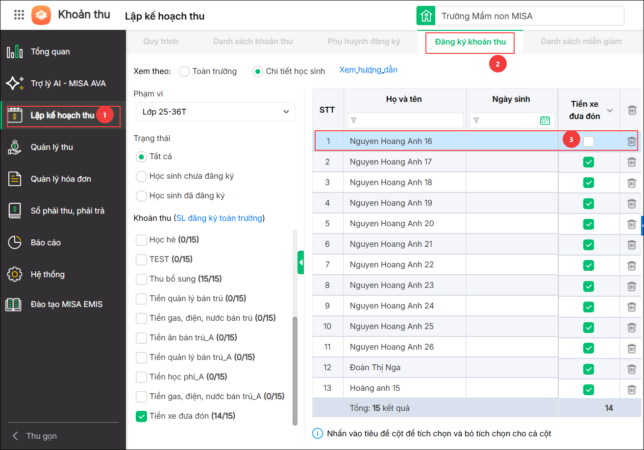The width and height of the screenshot is (644, 450).
Task: Switch to Danh sách miễn giảm tab
Action: (581, 42)
